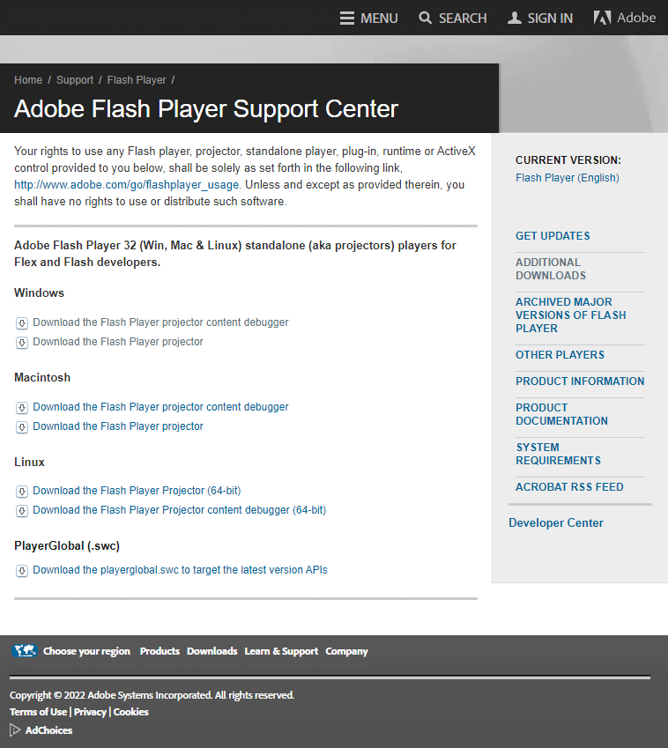Open the Developer Center link
The width and height of the screenshot is (668, 748).
(556, 522)
